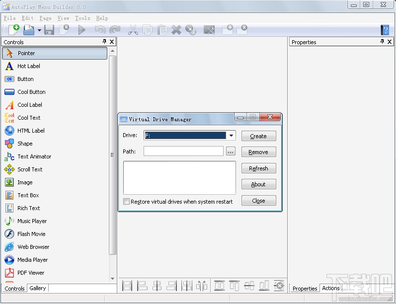Click the Close button in Virtual Drive Manager

[x=258, y=201]
